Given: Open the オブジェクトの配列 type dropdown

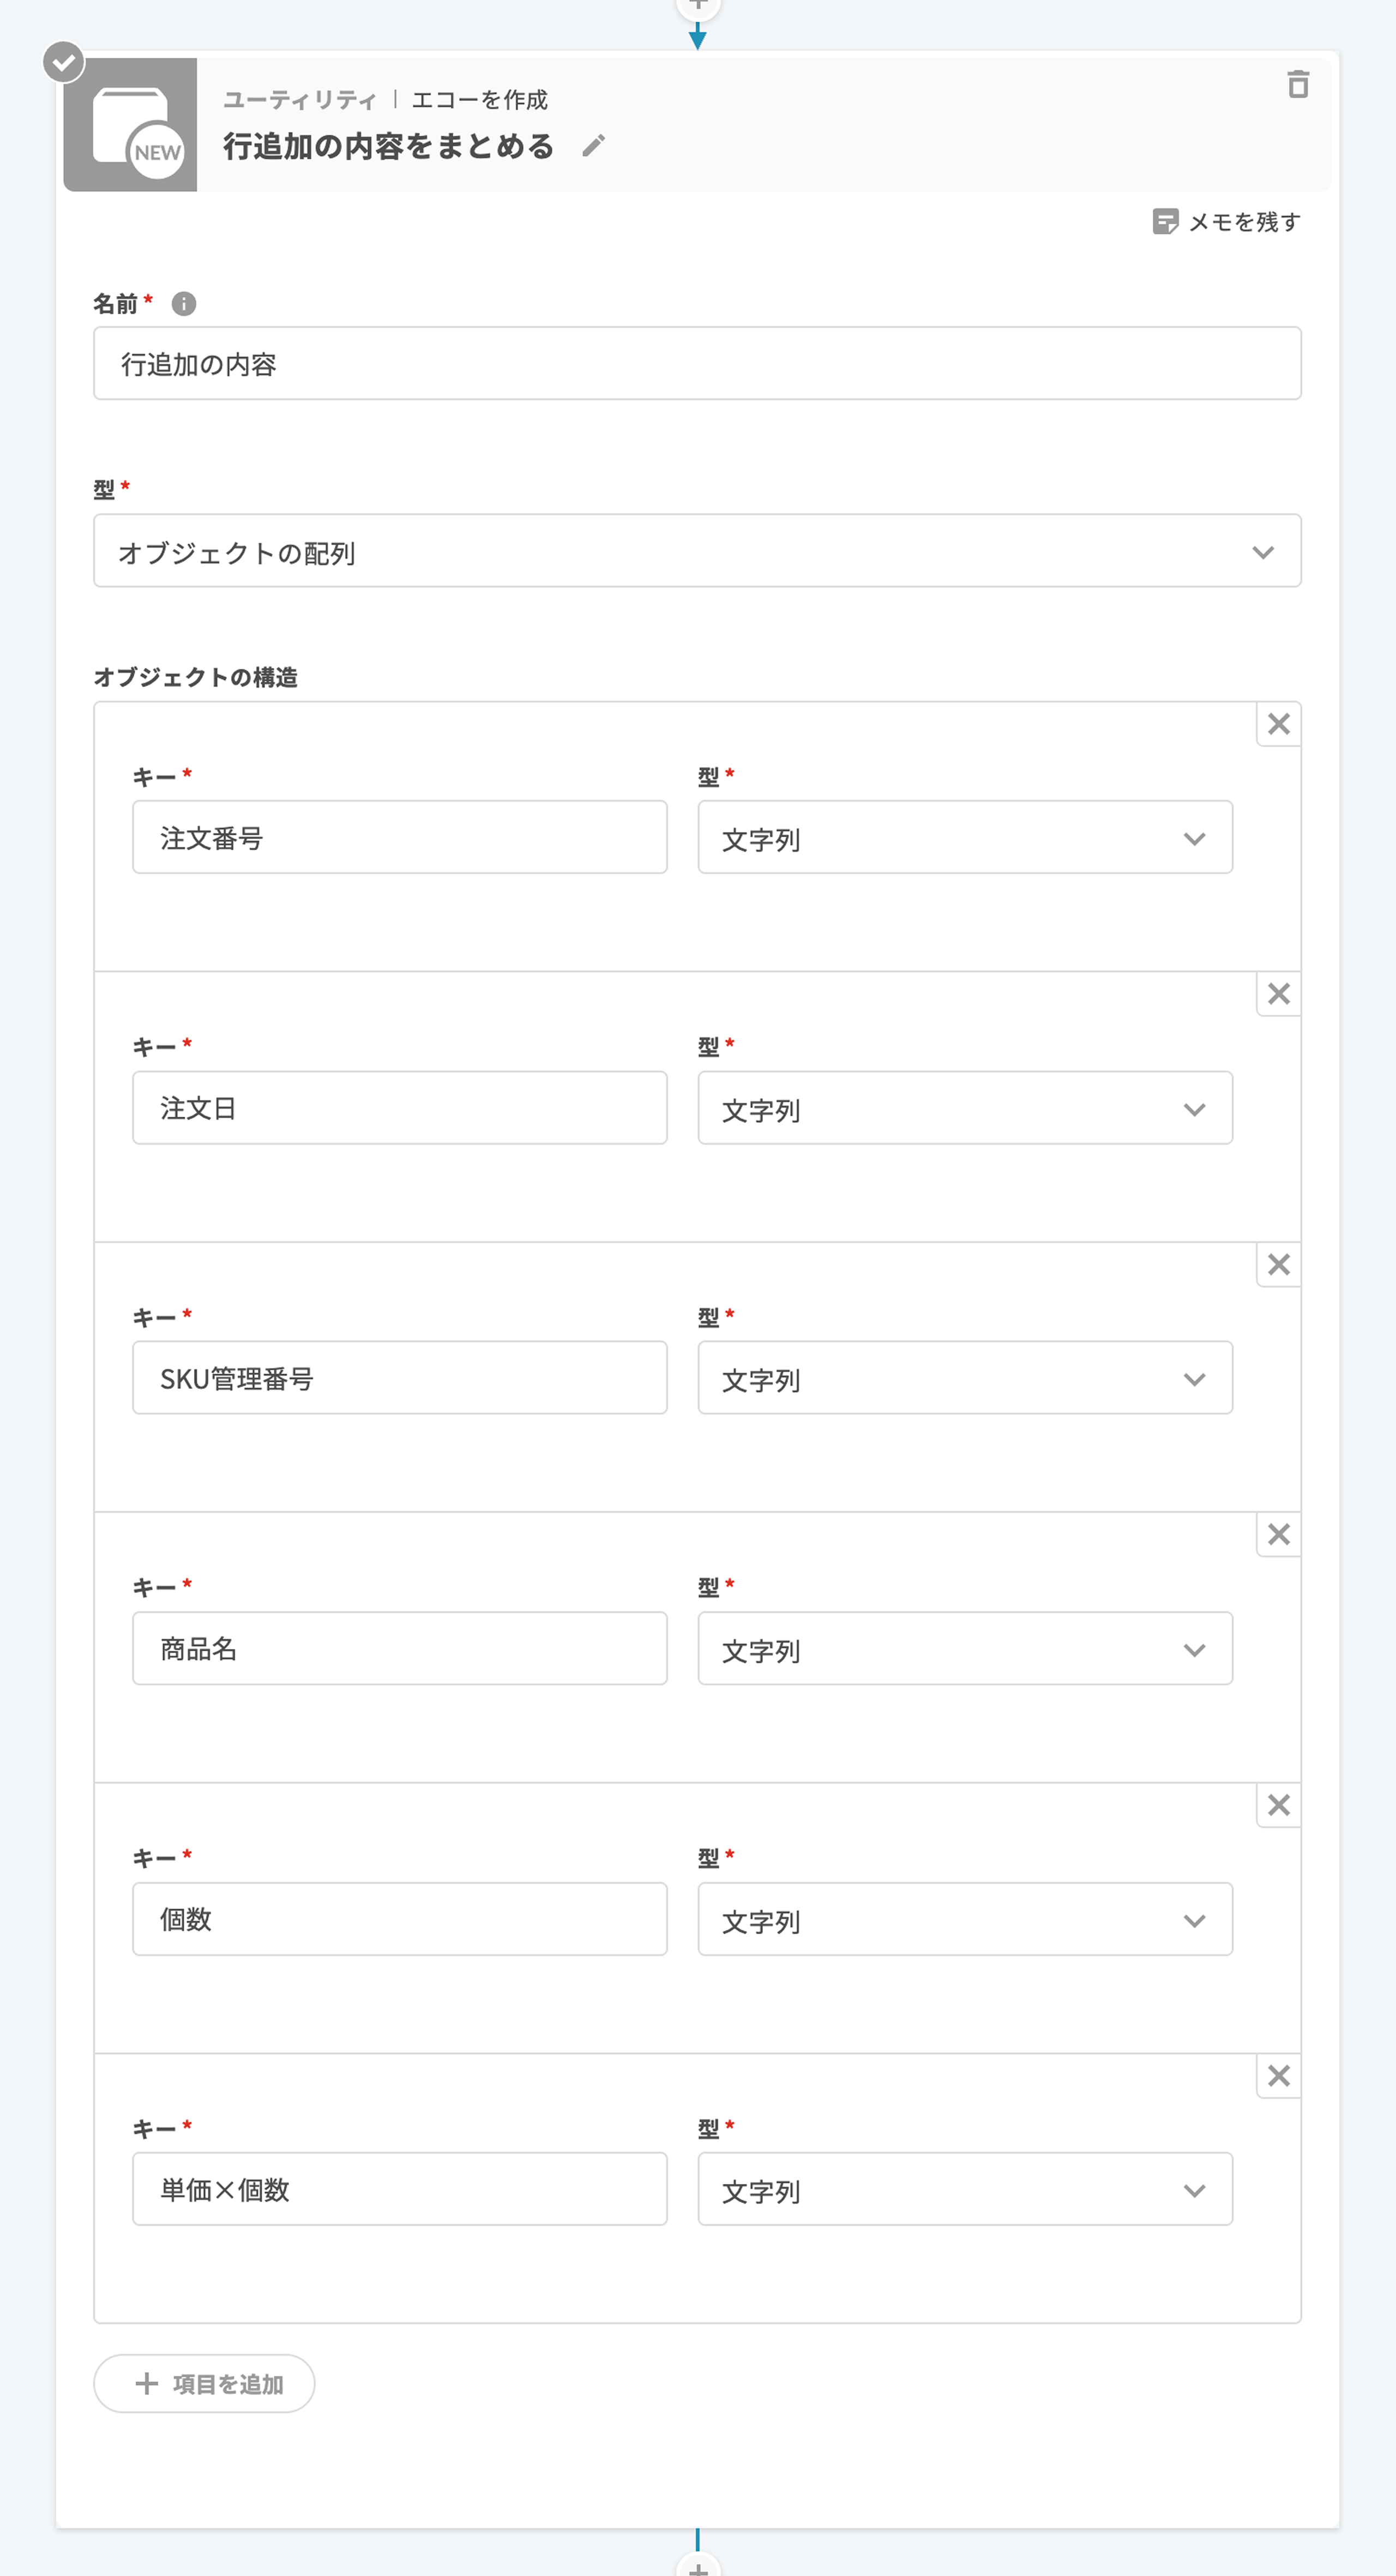Looking at the screenshot, I should 697,551.
